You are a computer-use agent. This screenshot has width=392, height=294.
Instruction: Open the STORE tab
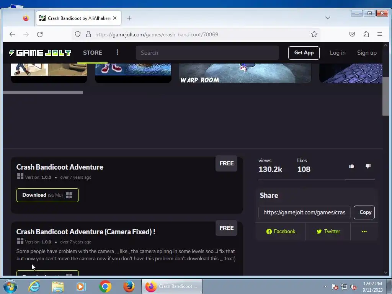[93, 53]
